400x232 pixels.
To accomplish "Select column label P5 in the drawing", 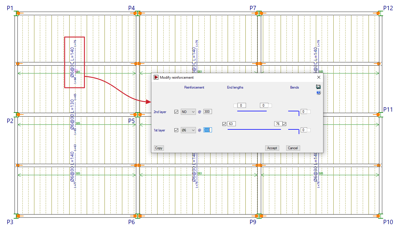I will pyautogui.click(x=132, y=121).
